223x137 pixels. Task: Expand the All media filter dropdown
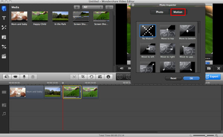(x=93, y=7)
